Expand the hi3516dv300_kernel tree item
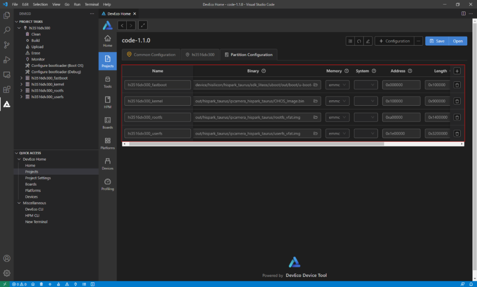 pyautogui.click(x=21, y=84)
